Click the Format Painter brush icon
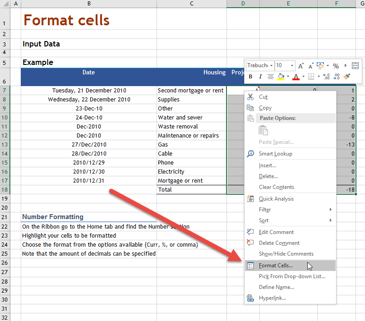365x321 pixels. [347, 77]
